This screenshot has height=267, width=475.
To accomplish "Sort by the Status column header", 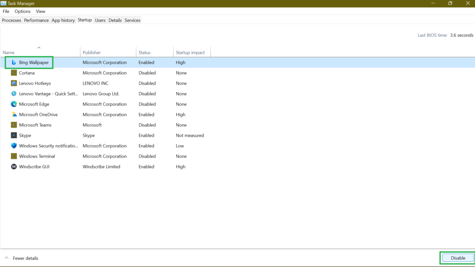I will tap(146, 52).
